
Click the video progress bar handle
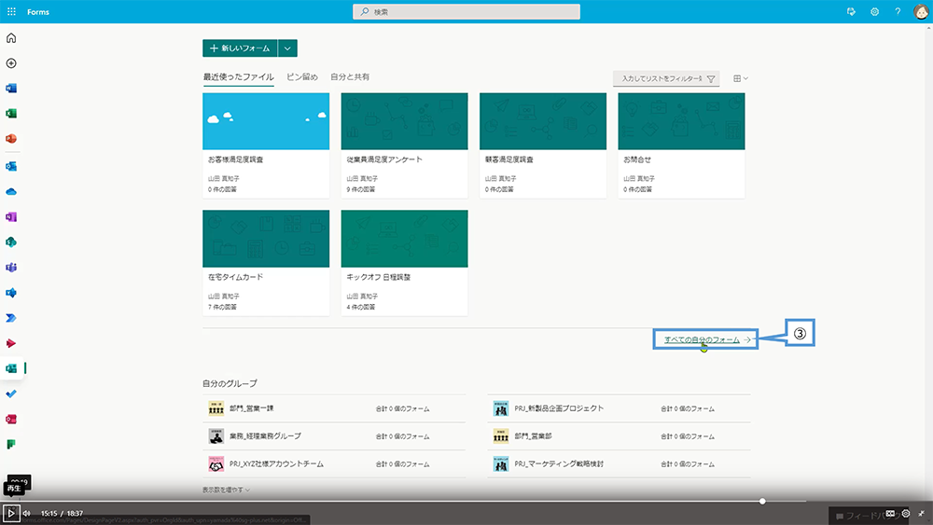(x=762, y=502)
